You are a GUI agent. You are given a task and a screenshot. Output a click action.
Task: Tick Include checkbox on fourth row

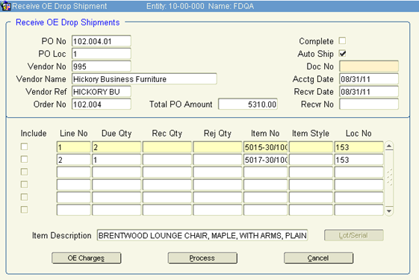coord(25,184)
